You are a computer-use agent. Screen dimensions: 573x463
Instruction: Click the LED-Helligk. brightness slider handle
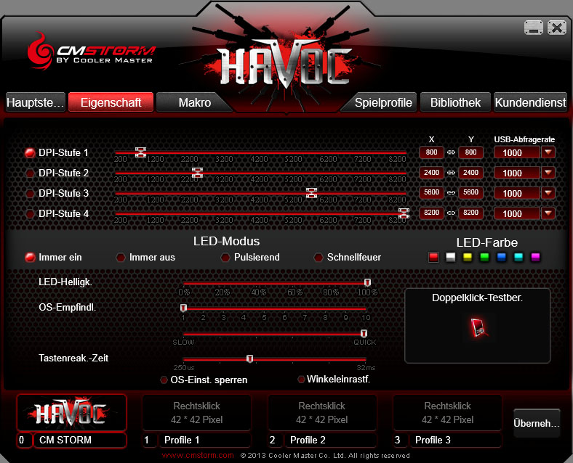tap(368, 282)
